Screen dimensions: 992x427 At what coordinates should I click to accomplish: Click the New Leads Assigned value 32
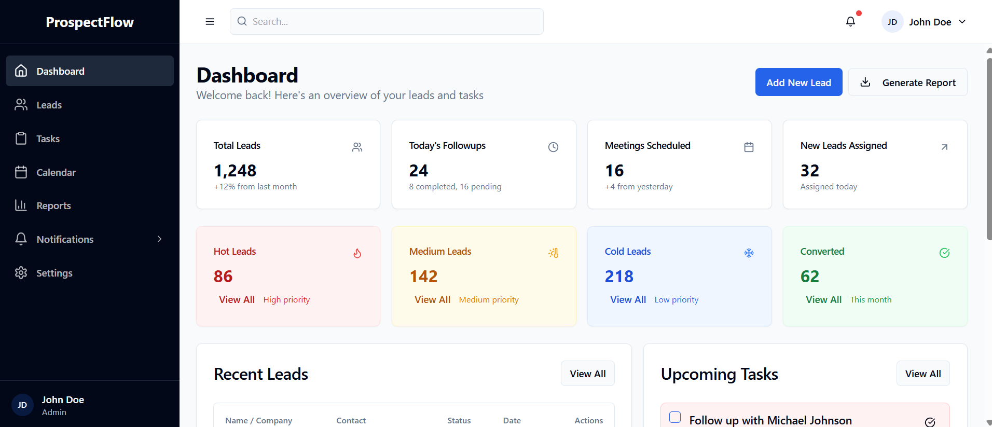(809, 170)
